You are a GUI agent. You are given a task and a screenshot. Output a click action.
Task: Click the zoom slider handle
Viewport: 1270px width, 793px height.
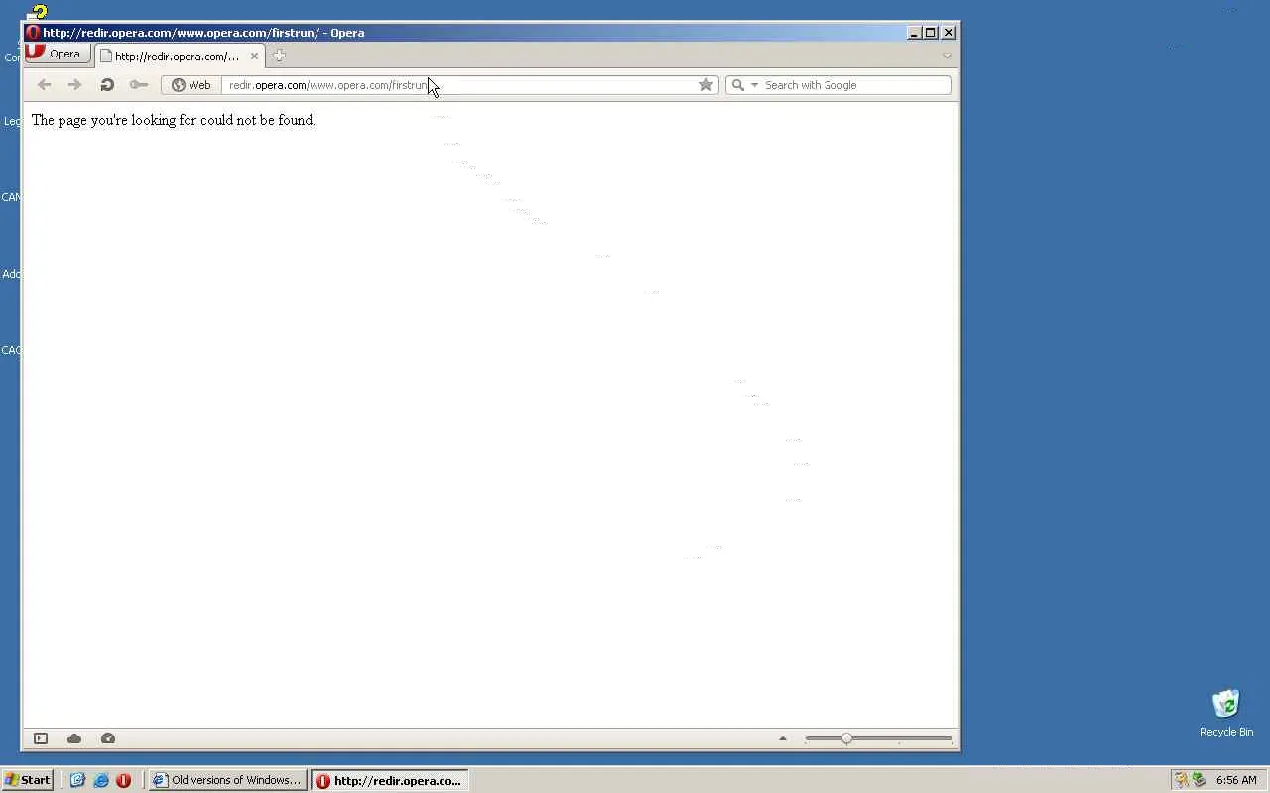click(846, 738)
